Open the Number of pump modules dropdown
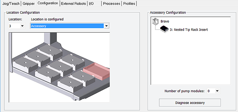 (217, 91)
